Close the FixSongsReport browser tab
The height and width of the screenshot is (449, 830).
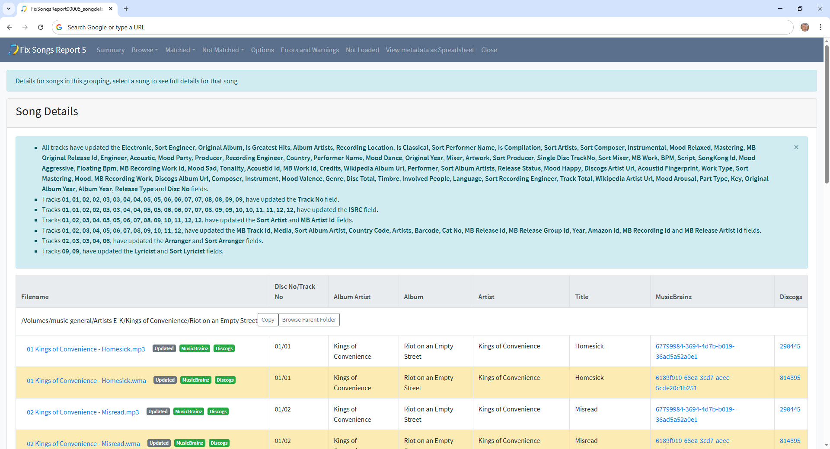click(111, 9)
